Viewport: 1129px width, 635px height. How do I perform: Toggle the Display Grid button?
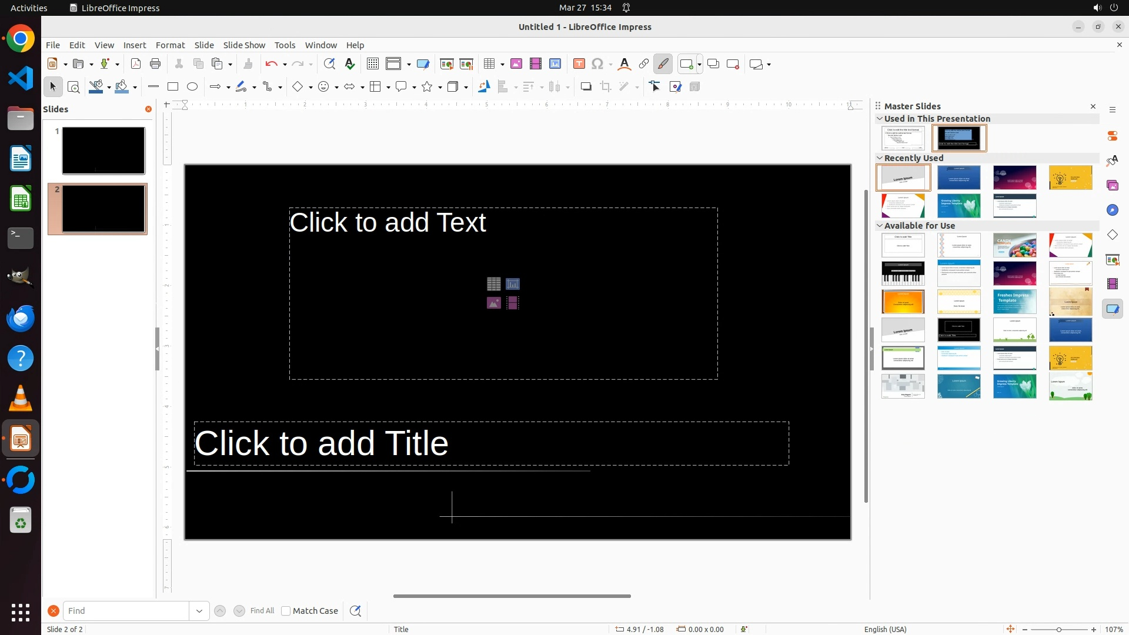pos(373,64)
